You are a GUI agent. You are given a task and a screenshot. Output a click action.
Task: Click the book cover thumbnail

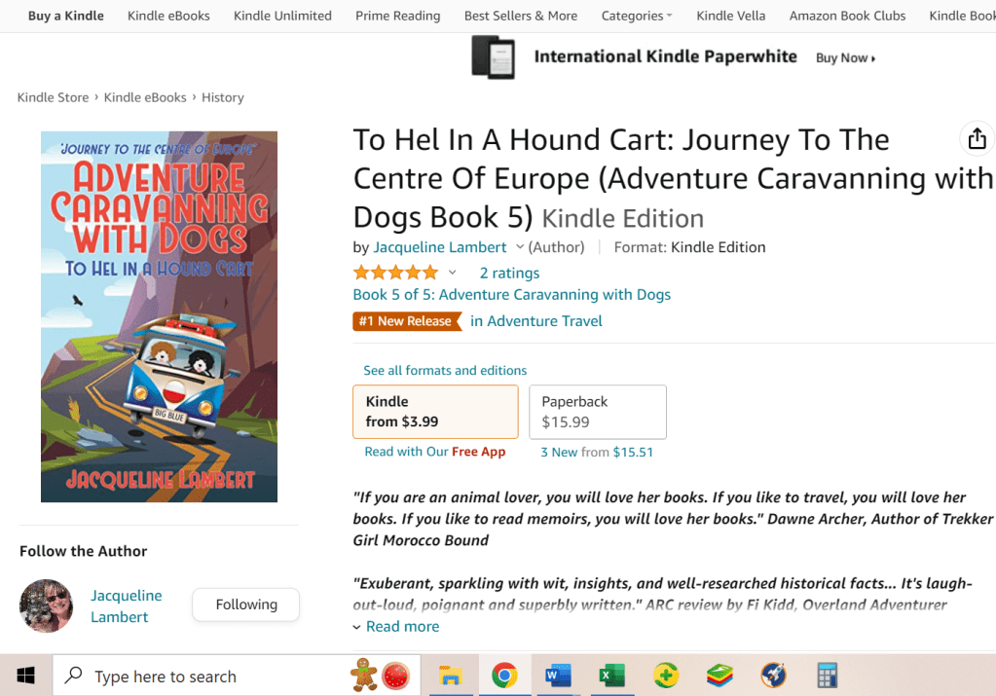point(159,316)
